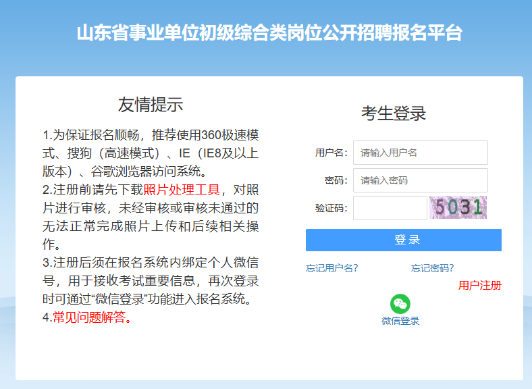
Task: Click tip 3 about binding WeChat
Action: click(151, 280)
